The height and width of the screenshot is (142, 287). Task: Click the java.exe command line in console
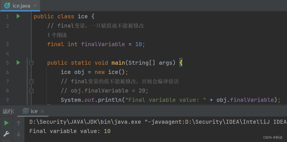pyautogui.click(x=158, y=122)
